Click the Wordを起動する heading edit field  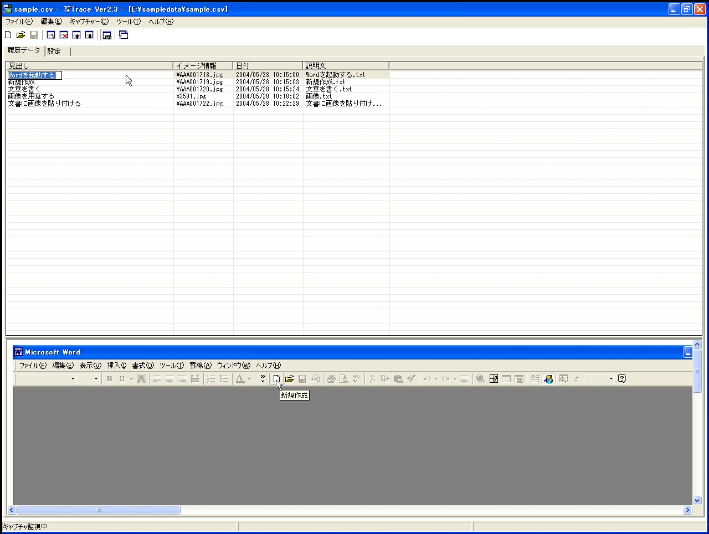tap(34, 75)
